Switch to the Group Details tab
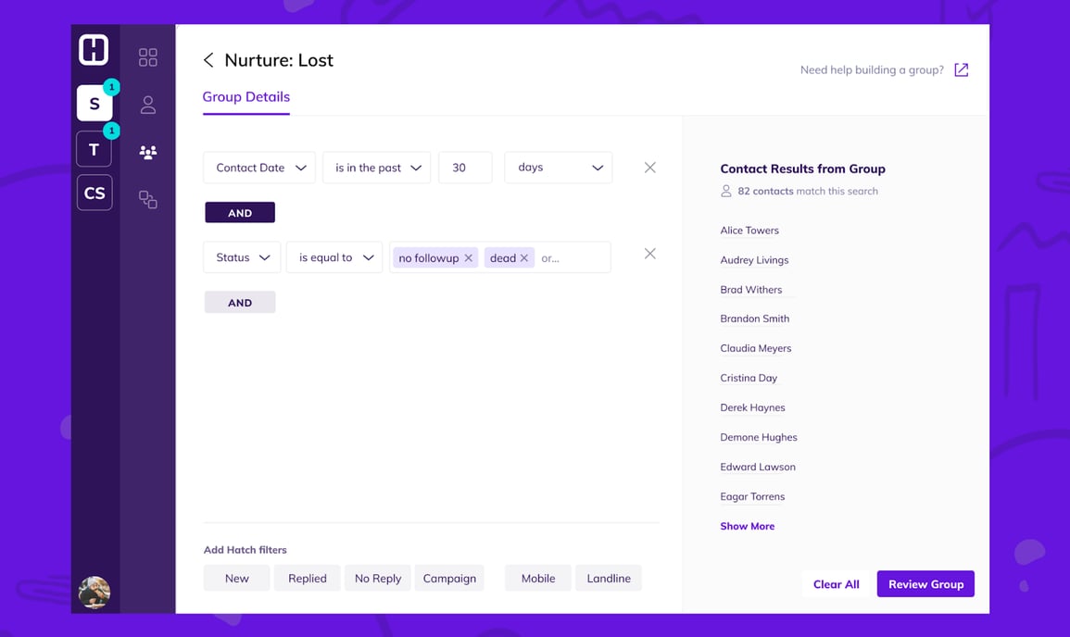The image size is (1070, 637). coord(245,96)
